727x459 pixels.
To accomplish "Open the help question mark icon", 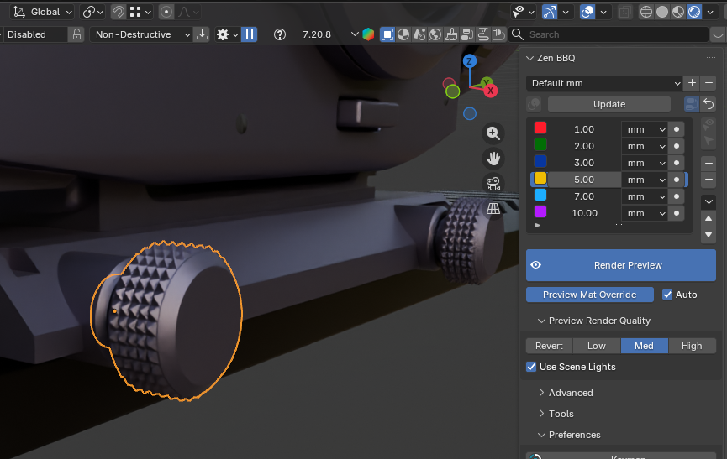I will [280, 34].
